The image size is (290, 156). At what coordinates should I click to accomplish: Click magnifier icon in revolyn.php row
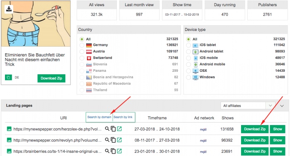pos(107,140)
